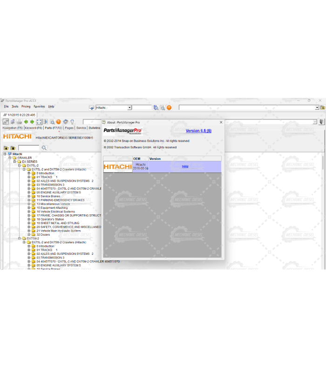Click the Version 6.5 (5) link

coord(198,131)
